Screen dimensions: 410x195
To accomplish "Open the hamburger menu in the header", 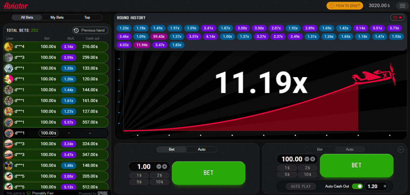I will click(402, 6).
